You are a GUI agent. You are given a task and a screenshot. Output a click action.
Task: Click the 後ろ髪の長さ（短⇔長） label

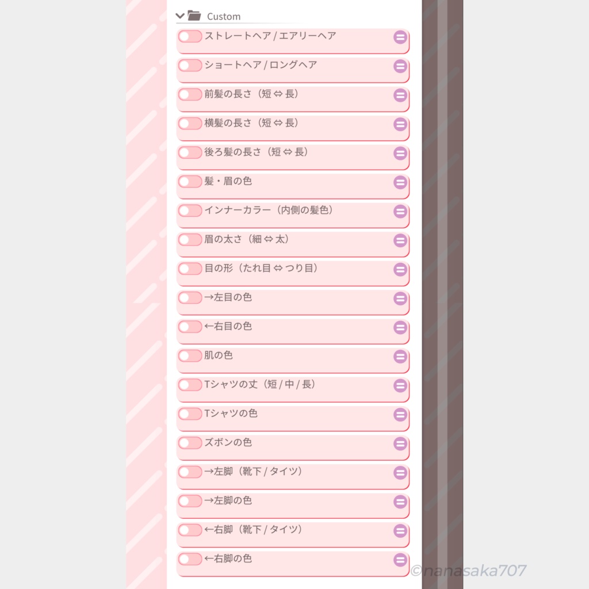pos(257,152)
